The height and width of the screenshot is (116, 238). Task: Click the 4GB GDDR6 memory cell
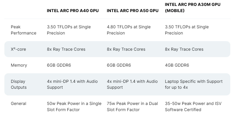tap(177, 65)
